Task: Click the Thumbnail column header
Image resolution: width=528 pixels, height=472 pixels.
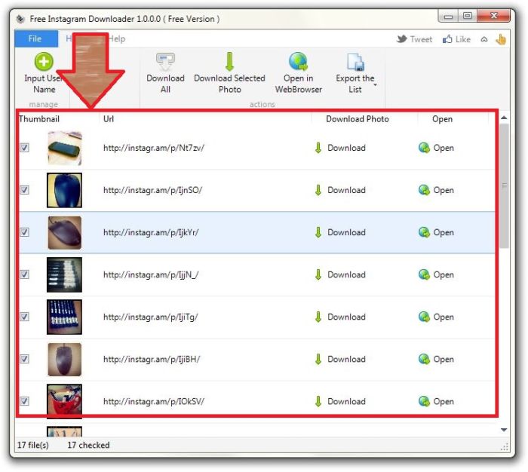Action: tap(39, 119)
